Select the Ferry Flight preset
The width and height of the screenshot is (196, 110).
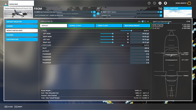[x=109, y=26]
